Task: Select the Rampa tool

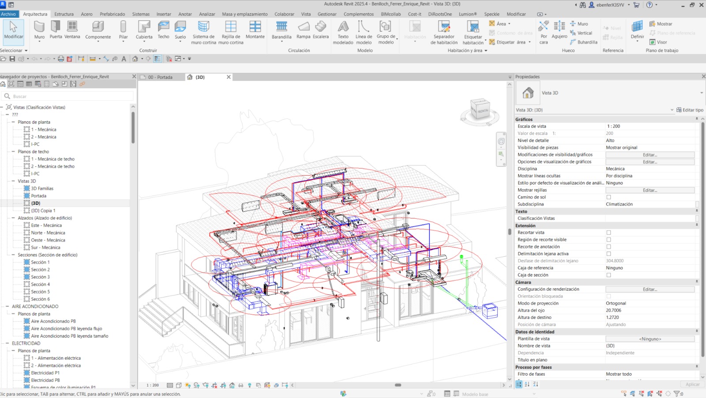Action: [303, 30]
